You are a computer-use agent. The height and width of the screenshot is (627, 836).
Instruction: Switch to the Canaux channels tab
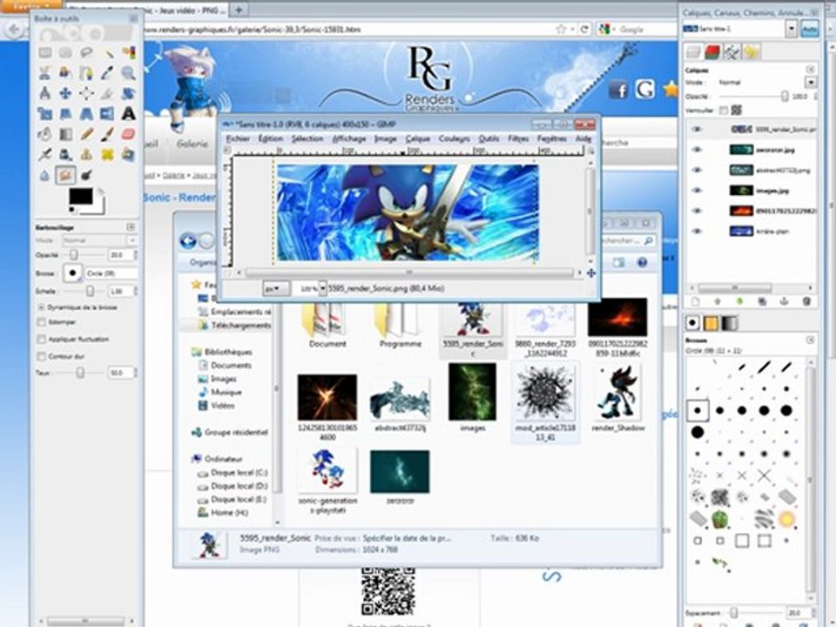coord(712,51)
